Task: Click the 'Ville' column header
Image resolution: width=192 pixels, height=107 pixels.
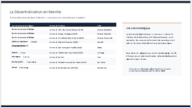Action: point(99,26)
